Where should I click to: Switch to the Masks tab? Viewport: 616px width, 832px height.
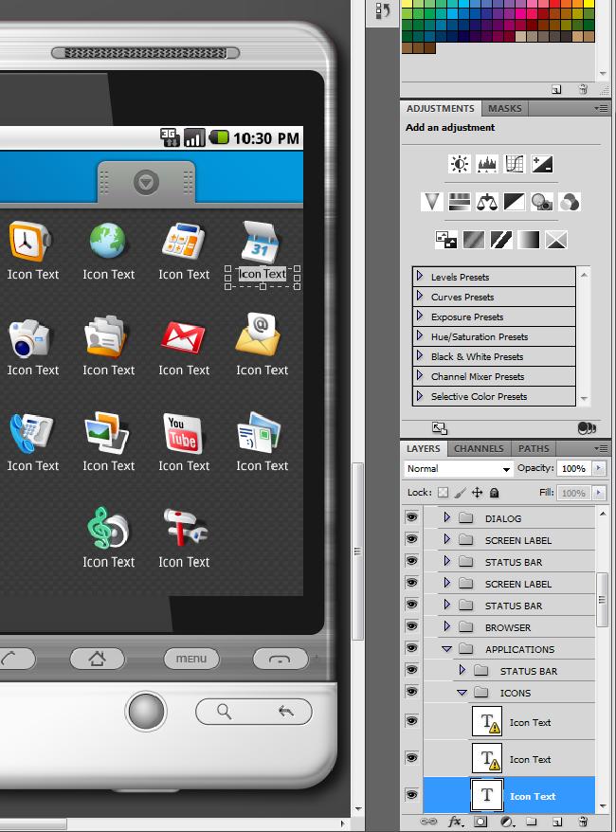505,109
